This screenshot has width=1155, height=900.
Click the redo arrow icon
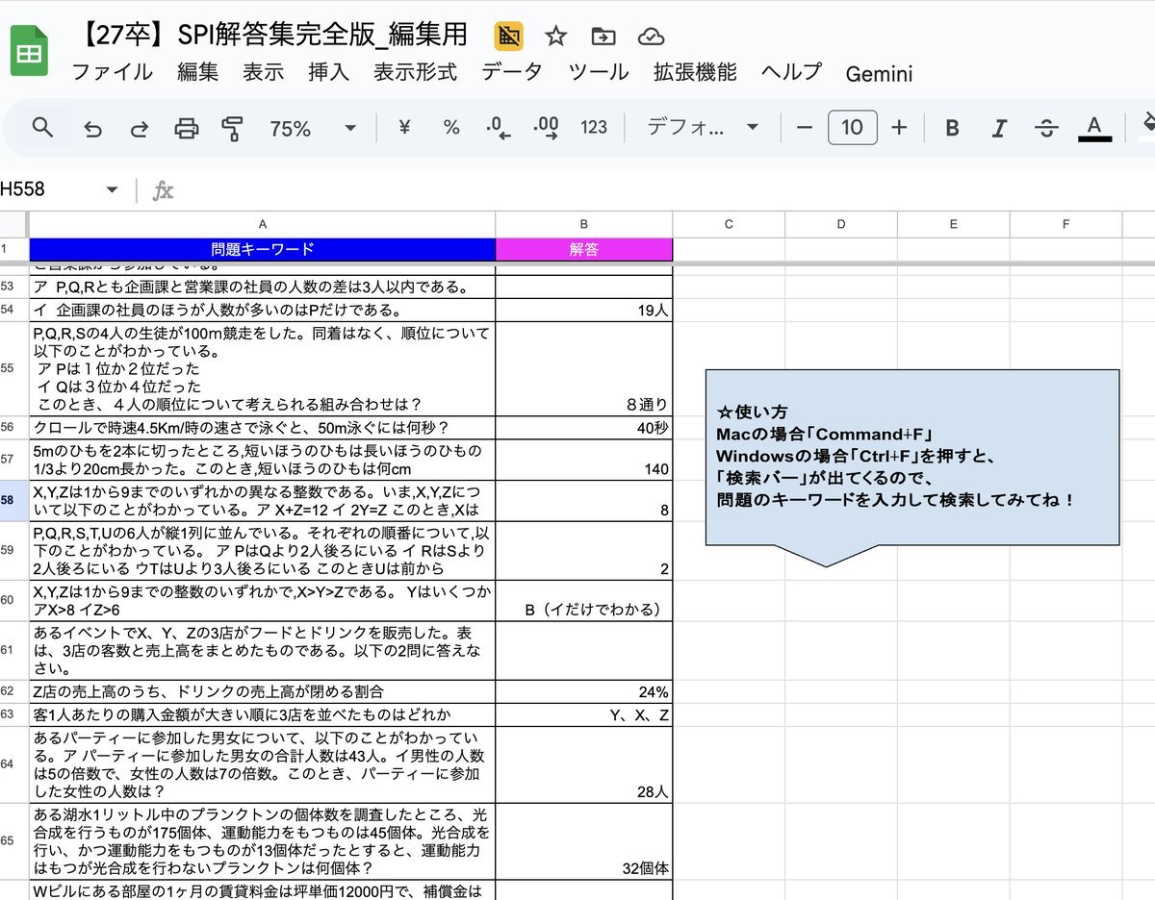point(140,128)
